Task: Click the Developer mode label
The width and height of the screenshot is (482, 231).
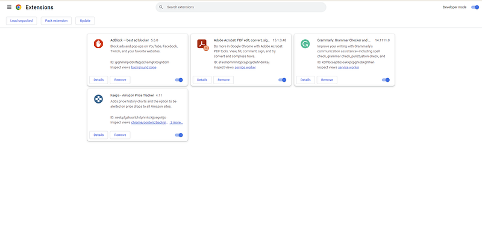Action: [454, 7]
